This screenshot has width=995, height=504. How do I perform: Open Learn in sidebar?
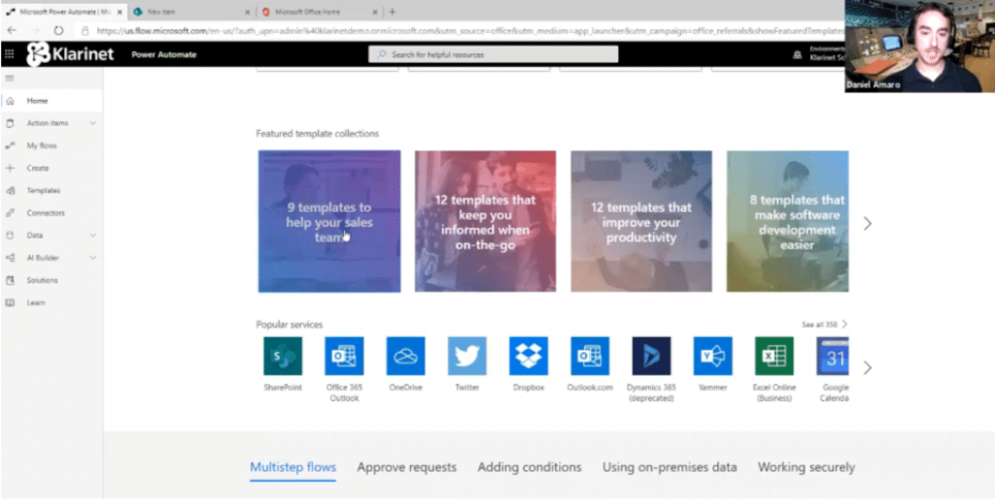click(51, 302)
